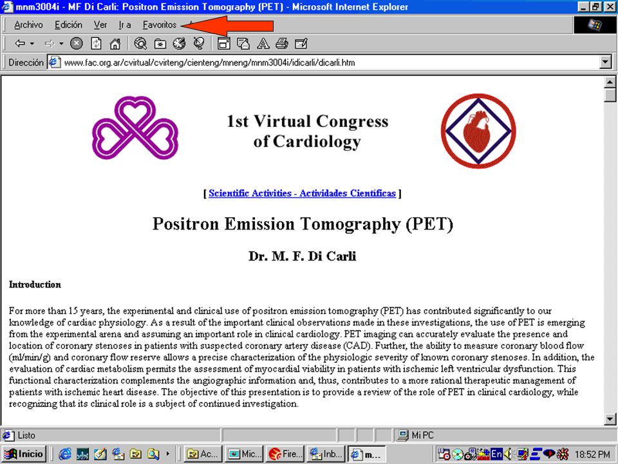This screenshot has width=618, height=464.
Task: Click the red heart circle logo image
Action: (x=478, y=131)
